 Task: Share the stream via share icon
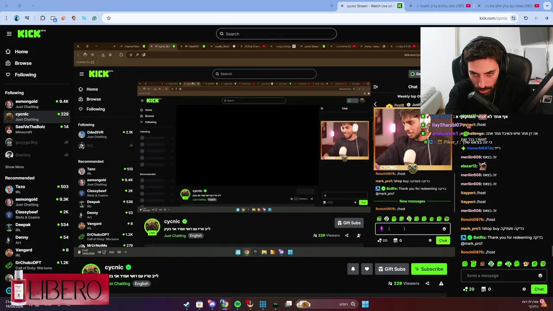coord(427,283)
